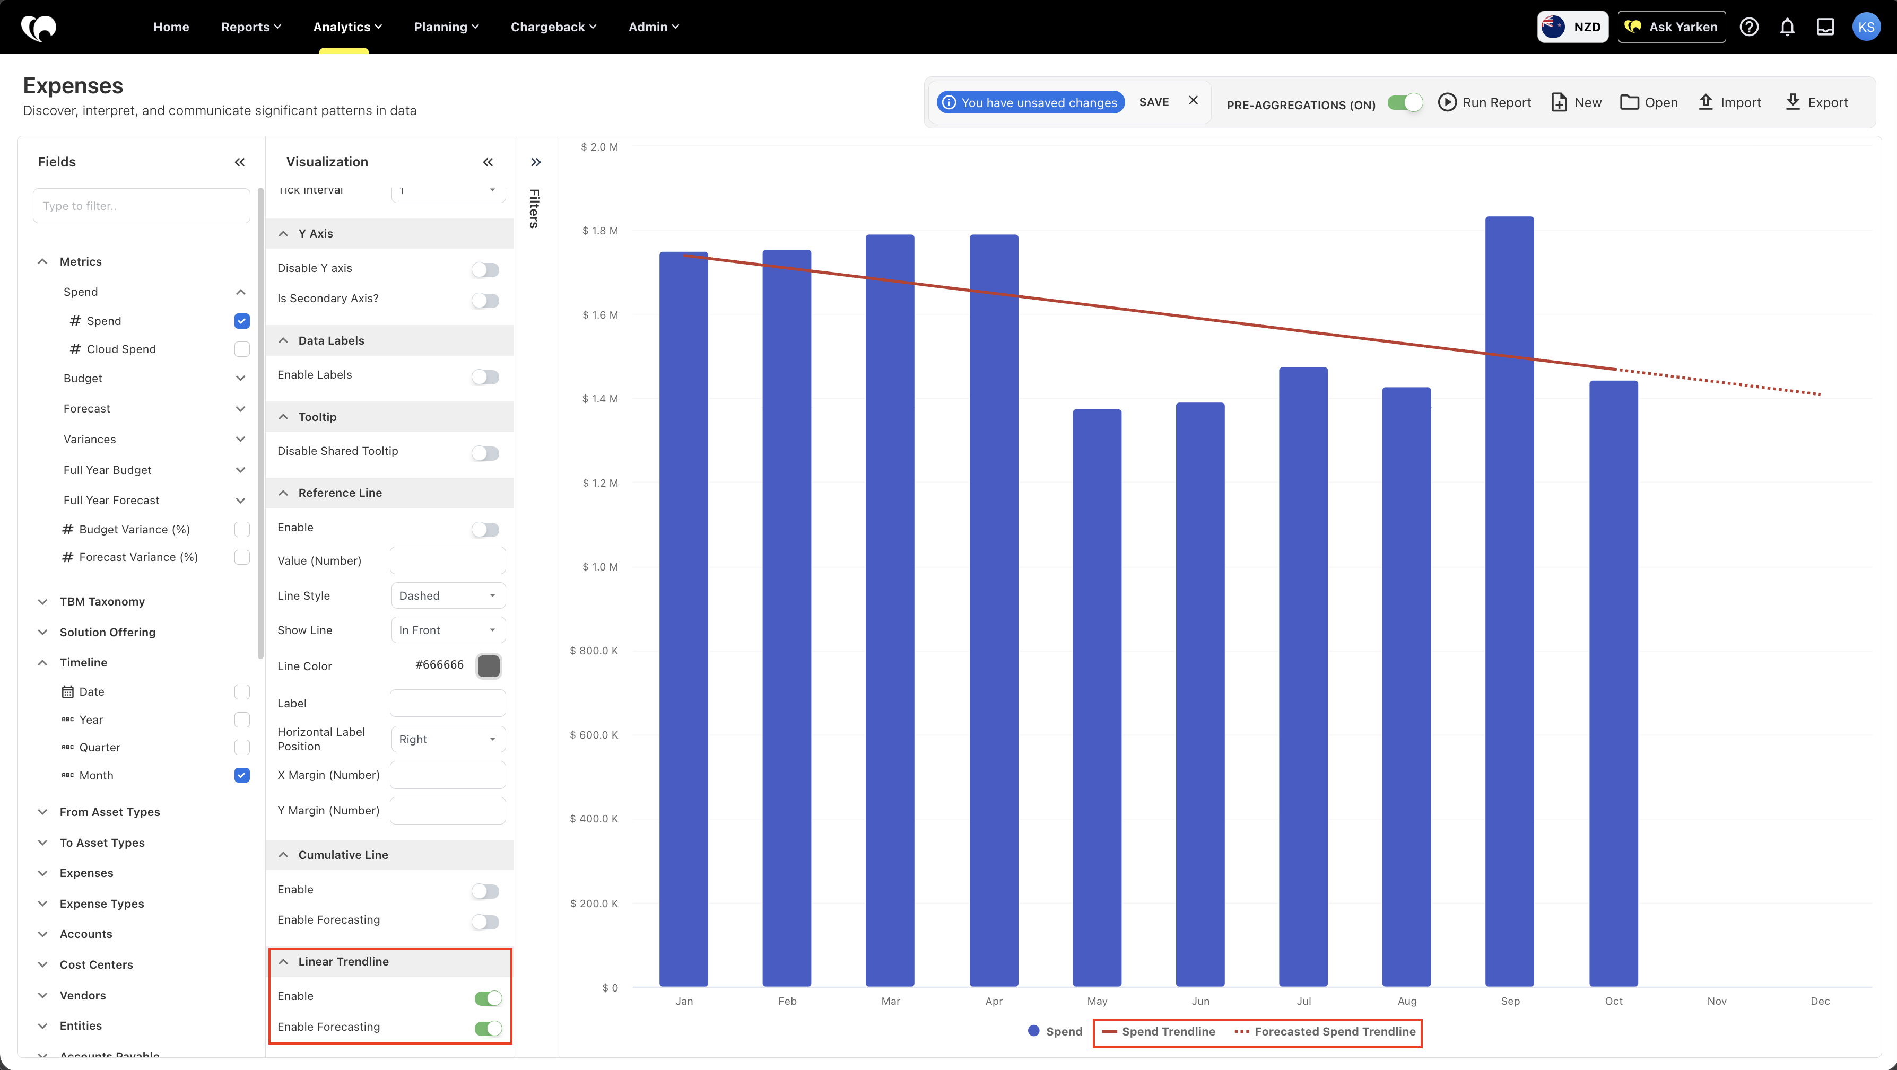Image resolution: width=1897 pixels, height=1070 pixels.
Task: Open the Line Style dropdown
Action: coord(448,595)
